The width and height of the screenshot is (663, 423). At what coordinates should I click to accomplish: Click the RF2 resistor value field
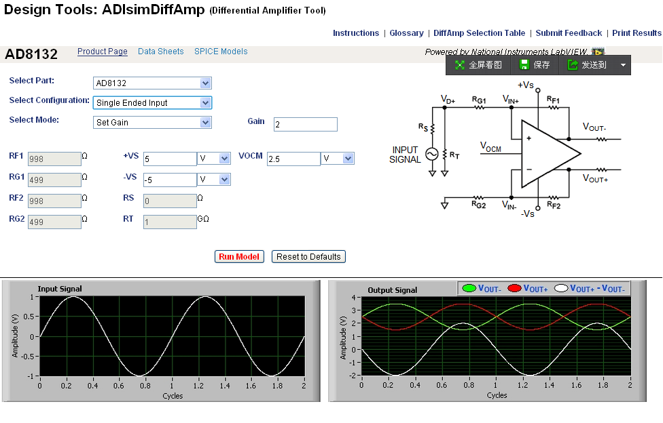tap(54, 201)
